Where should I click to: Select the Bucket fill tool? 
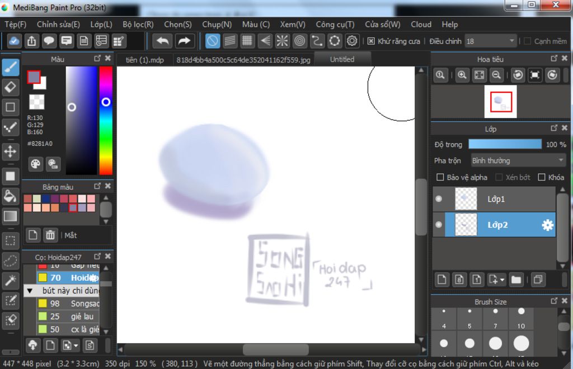point(10,196)
